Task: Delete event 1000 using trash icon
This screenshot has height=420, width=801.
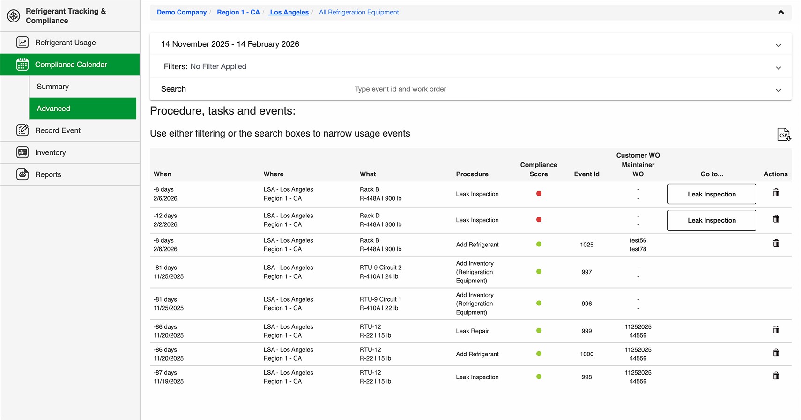Action: click(x=776, y=353)
